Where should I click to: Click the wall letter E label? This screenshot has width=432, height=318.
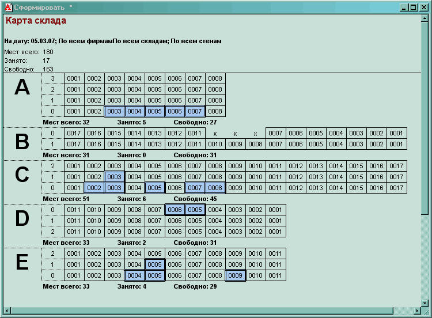22,262
